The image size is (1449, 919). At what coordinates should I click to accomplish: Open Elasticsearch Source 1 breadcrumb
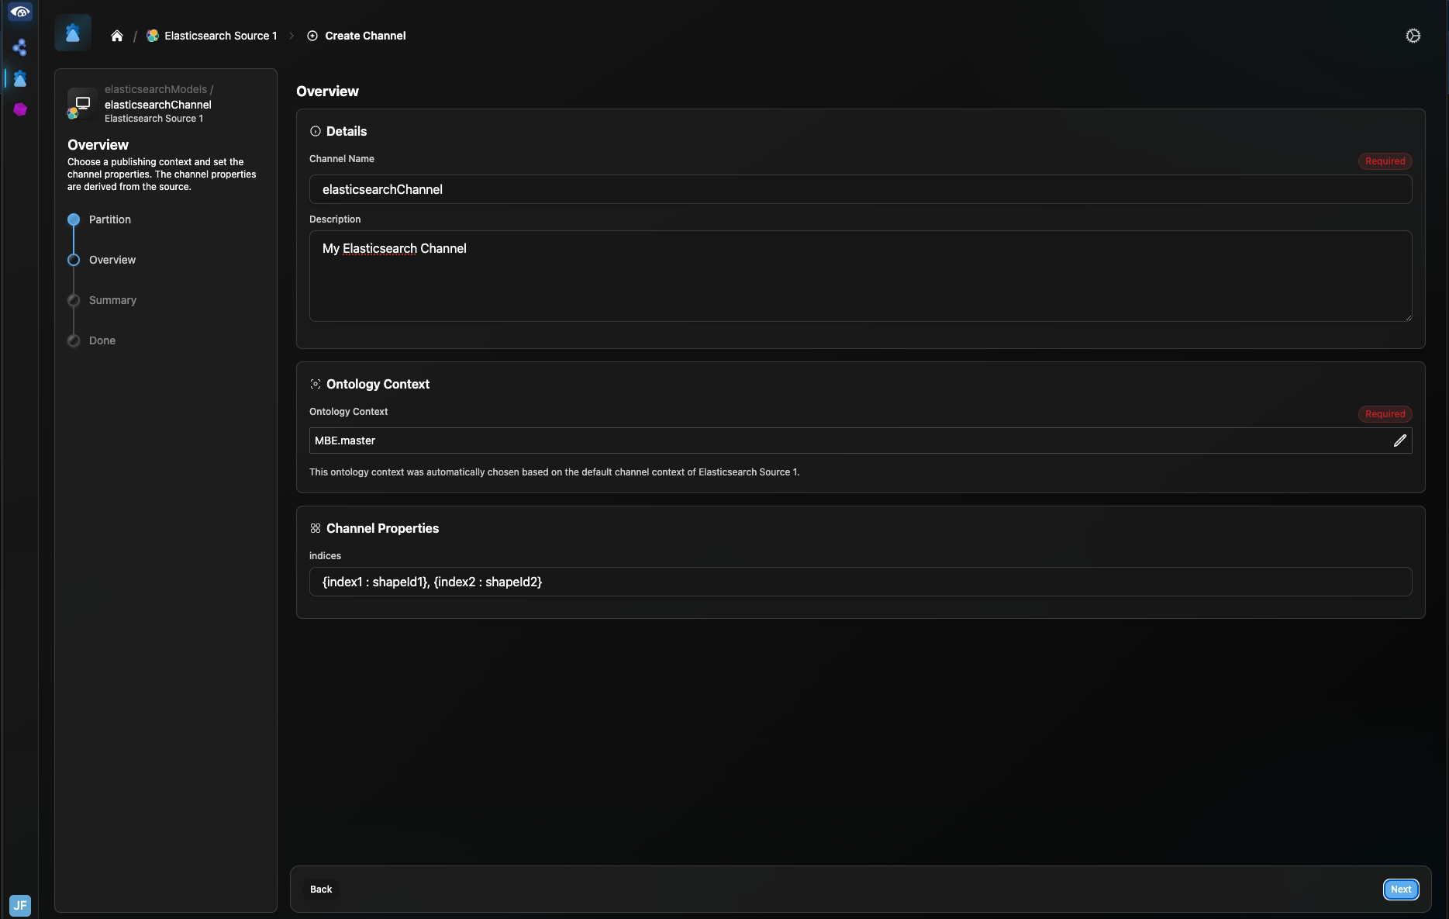tap(219, 36)
